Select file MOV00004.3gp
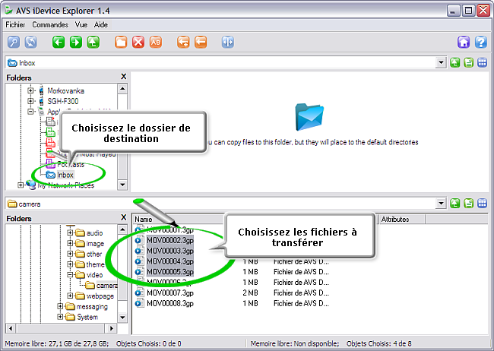The width and height of the screenshot is (494, 351). [x=170, y=261]
